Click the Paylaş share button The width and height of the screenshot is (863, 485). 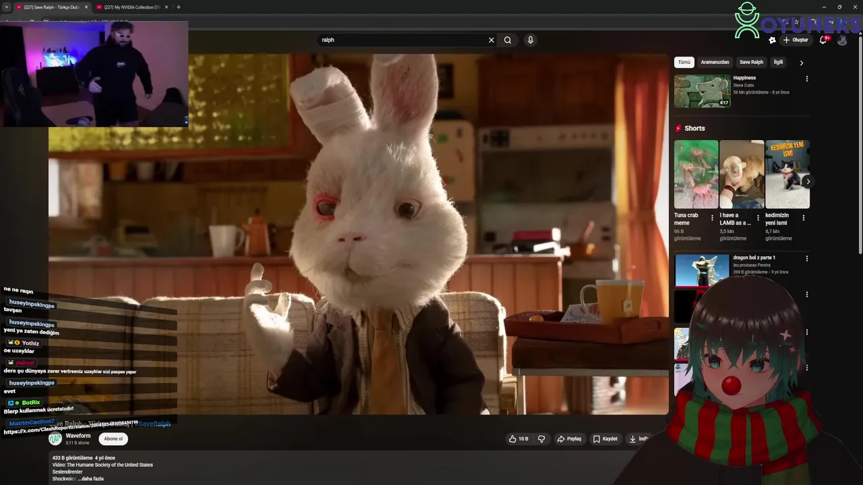coord(569,439)
